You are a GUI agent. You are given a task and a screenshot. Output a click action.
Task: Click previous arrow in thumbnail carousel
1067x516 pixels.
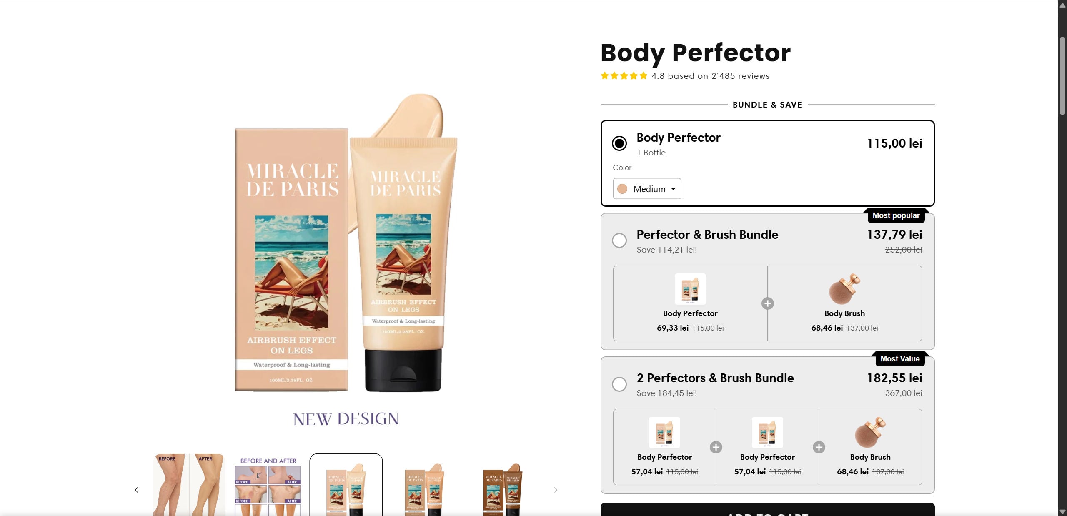click(137, 490)
